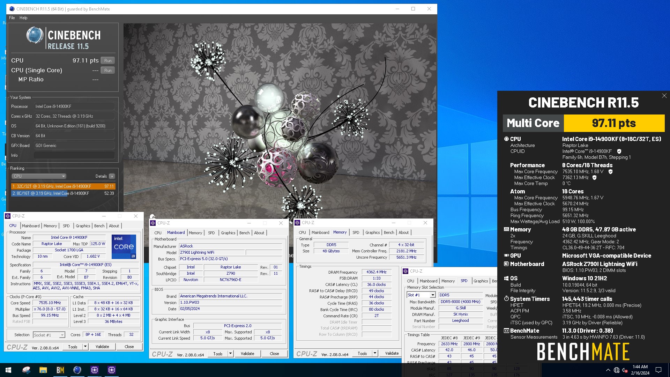Viewport: 670px width, 377px height.
Task: Click the Cinebench panel splitter grip
Action: (x=121, y=142)
